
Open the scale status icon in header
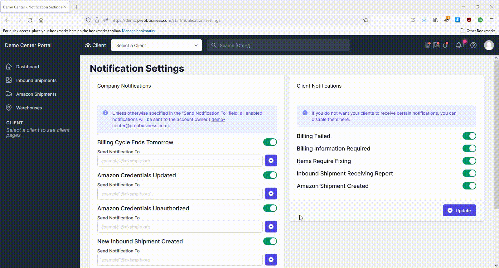point(445,45)
